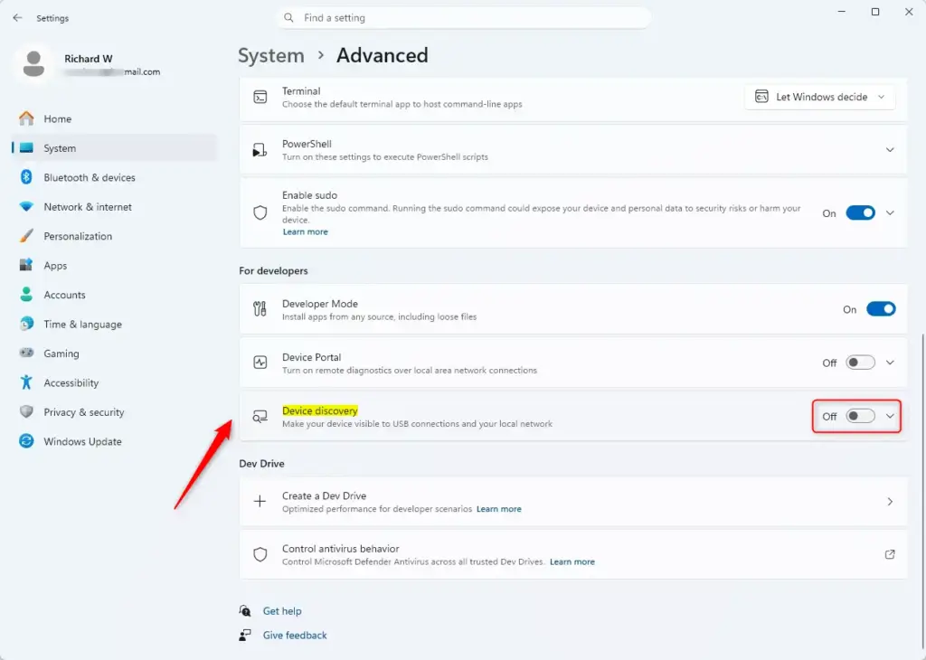Click Learn more under Enable sudo

click(x=305, y=232)
